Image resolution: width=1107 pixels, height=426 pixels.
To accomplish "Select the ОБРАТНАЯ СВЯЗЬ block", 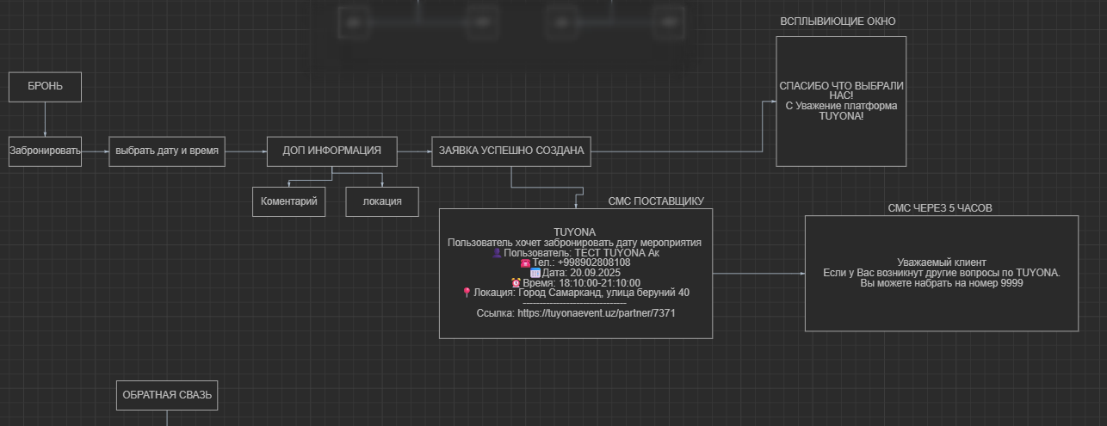I will [167, 395].
